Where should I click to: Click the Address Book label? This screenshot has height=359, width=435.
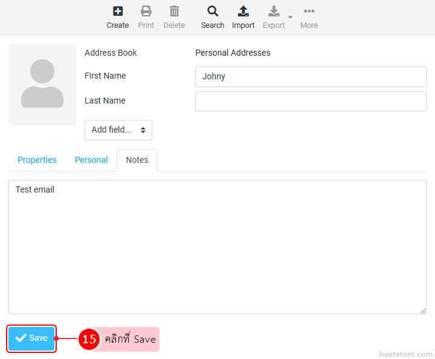pyautogui.click(x=111, y=53)
